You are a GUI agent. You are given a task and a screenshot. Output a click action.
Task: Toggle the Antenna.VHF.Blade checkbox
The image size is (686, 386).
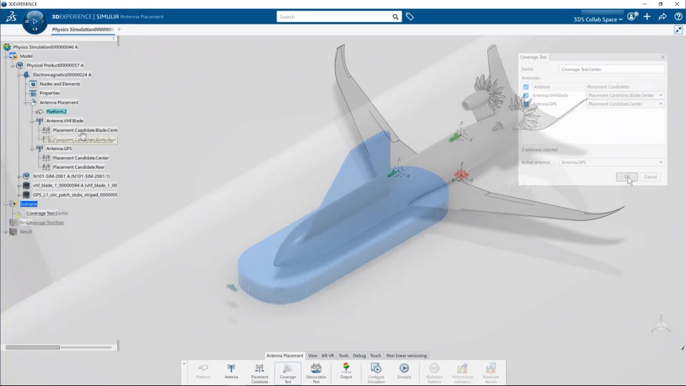pyautogui.click(x=526, y=95)
